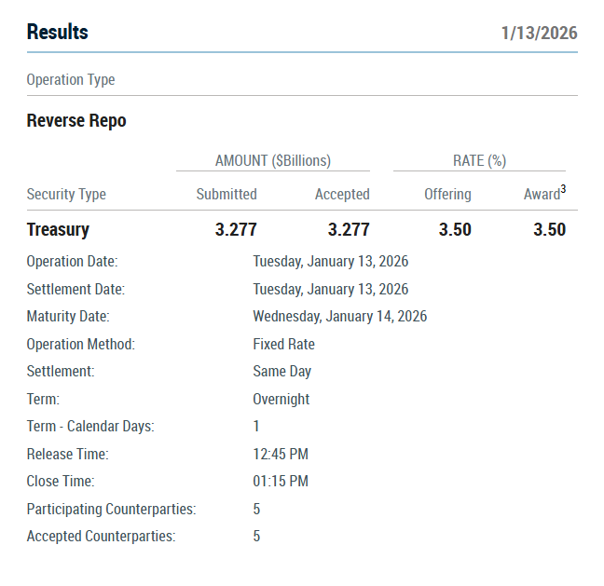Click the Operation Type label
604x586 pixels.
71,80
